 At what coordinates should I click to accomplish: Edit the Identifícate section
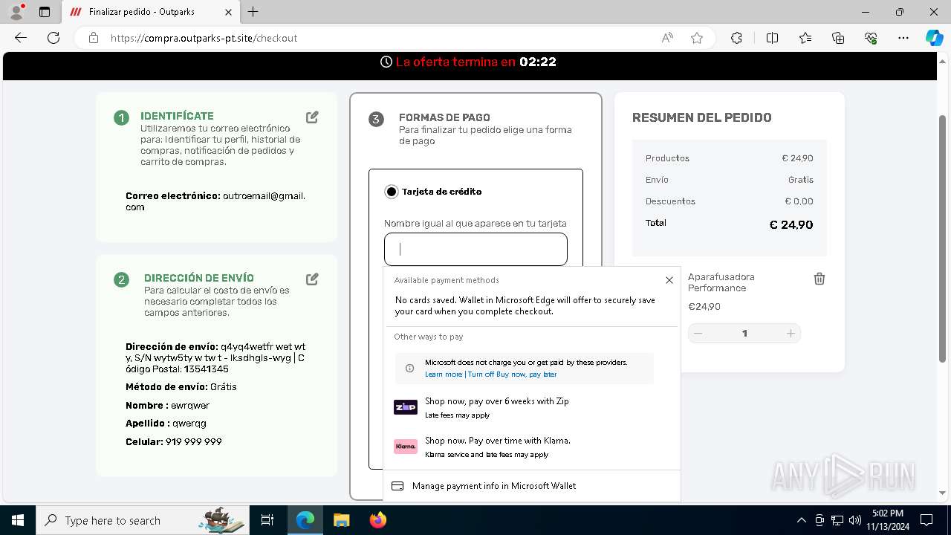(312, 117)
